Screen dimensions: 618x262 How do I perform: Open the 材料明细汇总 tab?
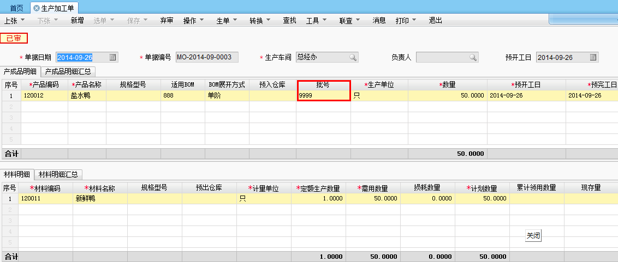[58, 174]
